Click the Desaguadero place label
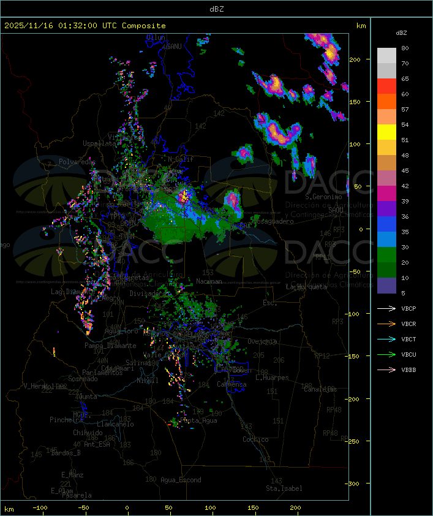The image size is (433, 516). (272, 221)
